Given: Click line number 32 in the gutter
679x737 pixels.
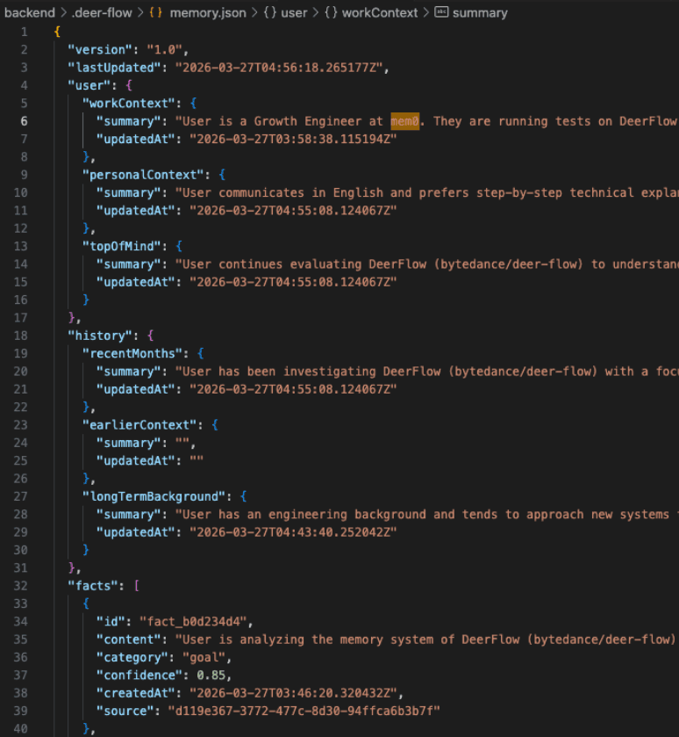Looking at the screenshot, I should tap(21, 586).
